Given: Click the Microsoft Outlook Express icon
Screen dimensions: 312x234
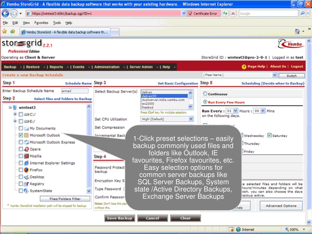Looking at the screenshot, I should point(26,142).
